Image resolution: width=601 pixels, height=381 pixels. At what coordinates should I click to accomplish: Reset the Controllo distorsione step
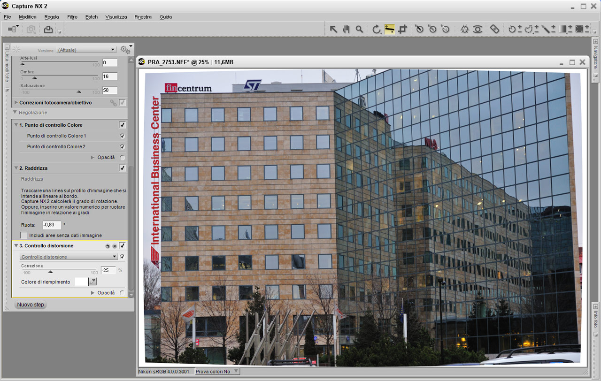click(x=107, y=246)
